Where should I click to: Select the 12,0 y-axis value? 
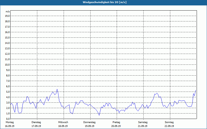click(7, 54)
